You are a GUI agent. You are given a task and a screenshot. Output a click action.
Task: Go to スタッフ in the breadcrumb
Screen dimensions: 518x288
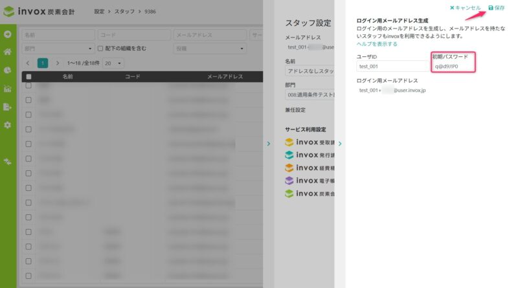(x=124, y=12)
